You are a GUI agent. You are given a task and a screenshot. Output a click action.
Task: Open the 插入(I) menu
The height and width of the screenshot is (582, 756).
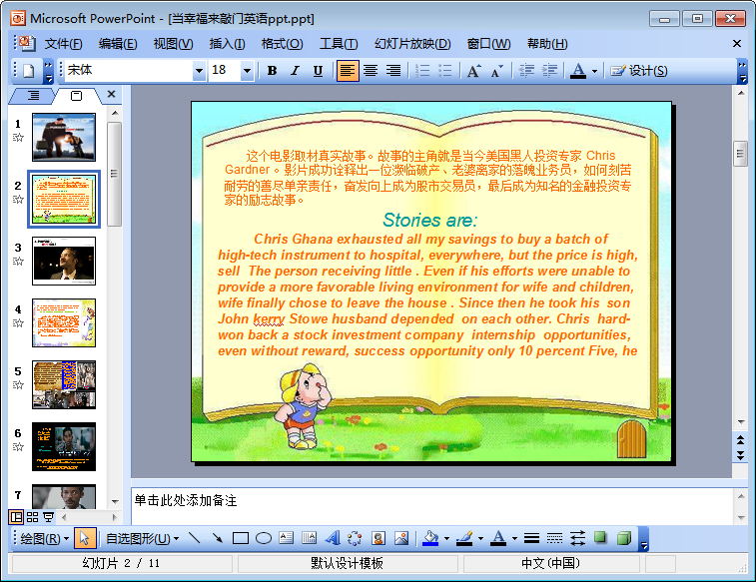tap(227, 44)
